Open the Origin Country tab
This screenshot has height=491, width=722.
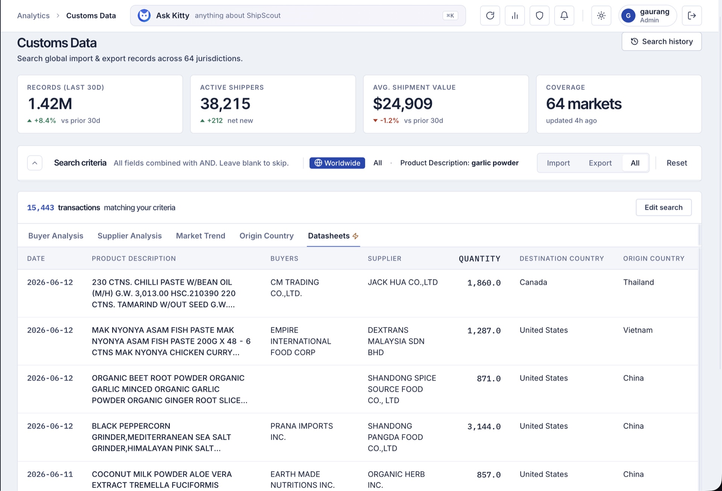pos(266,236)
